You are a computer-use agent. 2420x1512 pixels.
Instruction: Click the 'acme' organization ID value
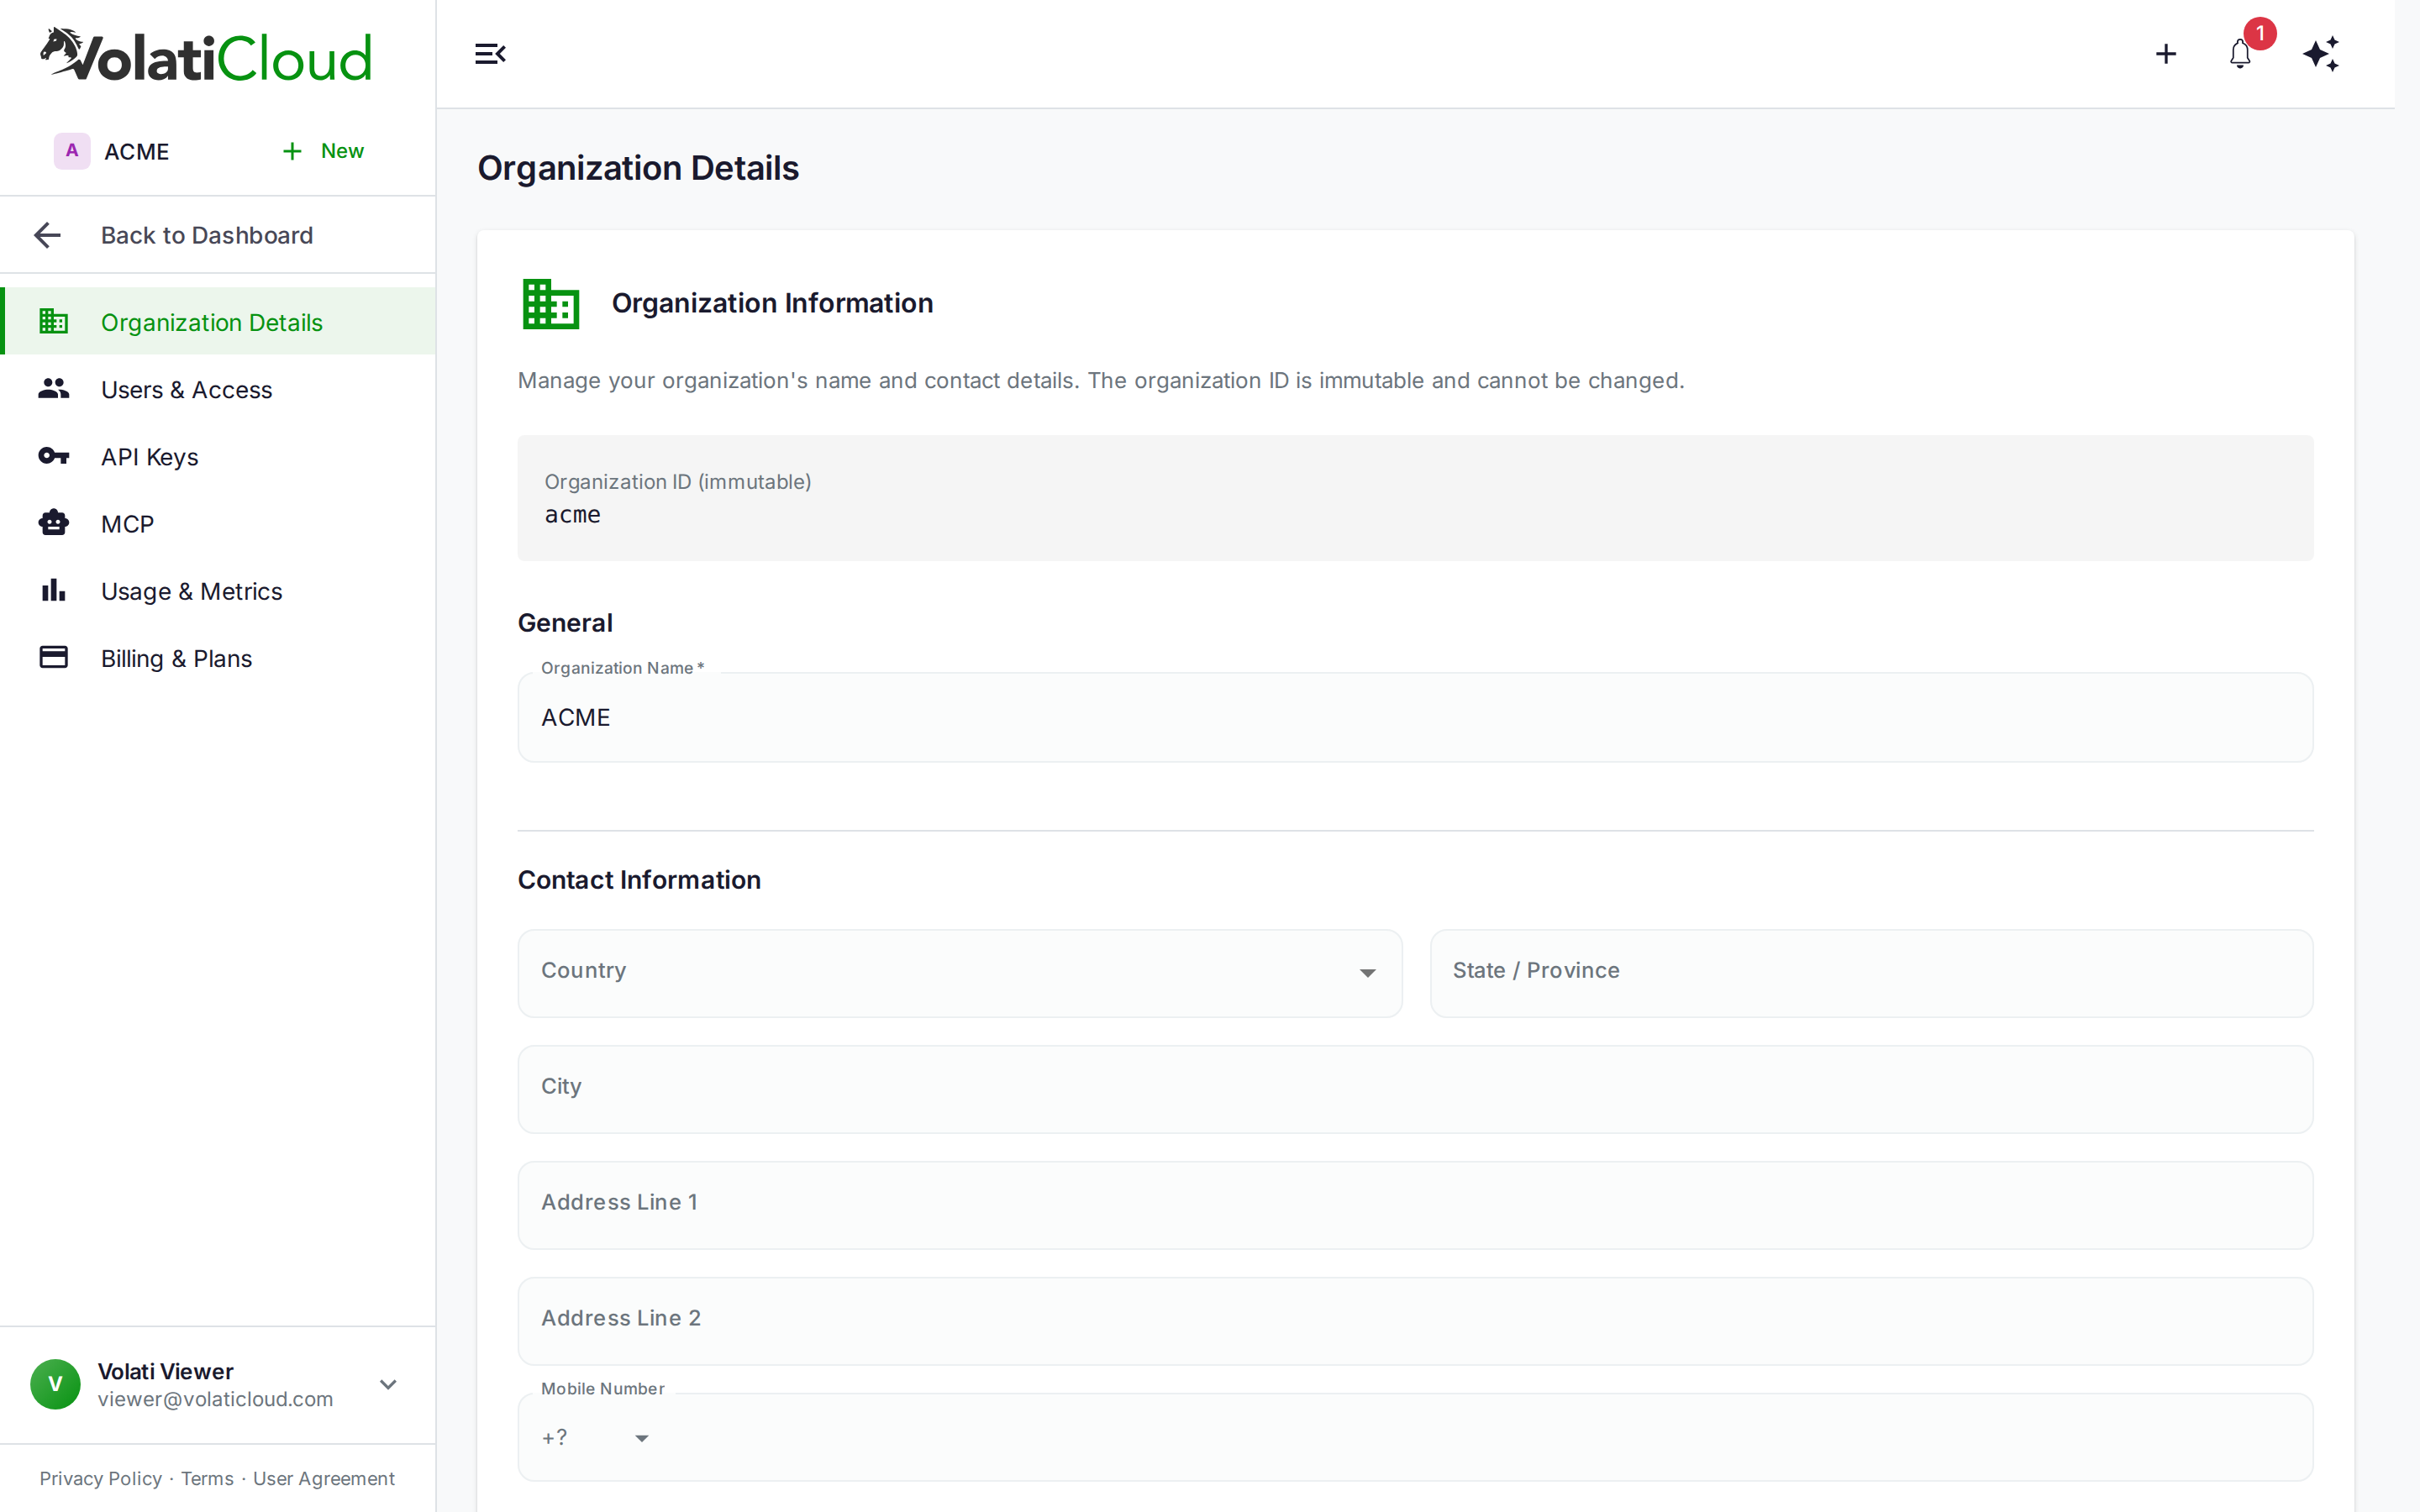(573, 515)
